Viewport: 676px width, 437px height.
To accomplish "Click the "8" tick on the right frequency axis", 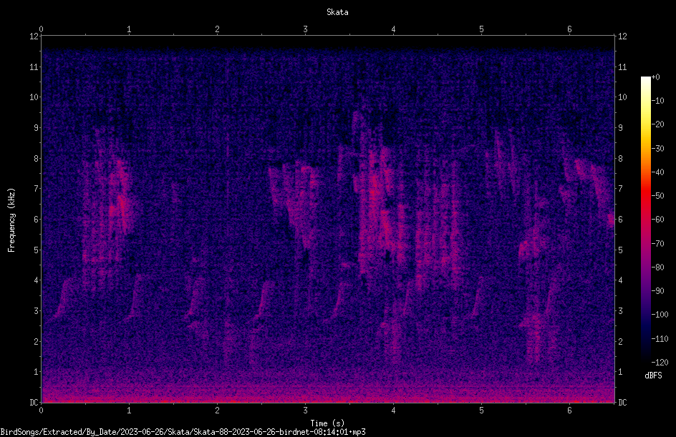I will coord(620,159).
